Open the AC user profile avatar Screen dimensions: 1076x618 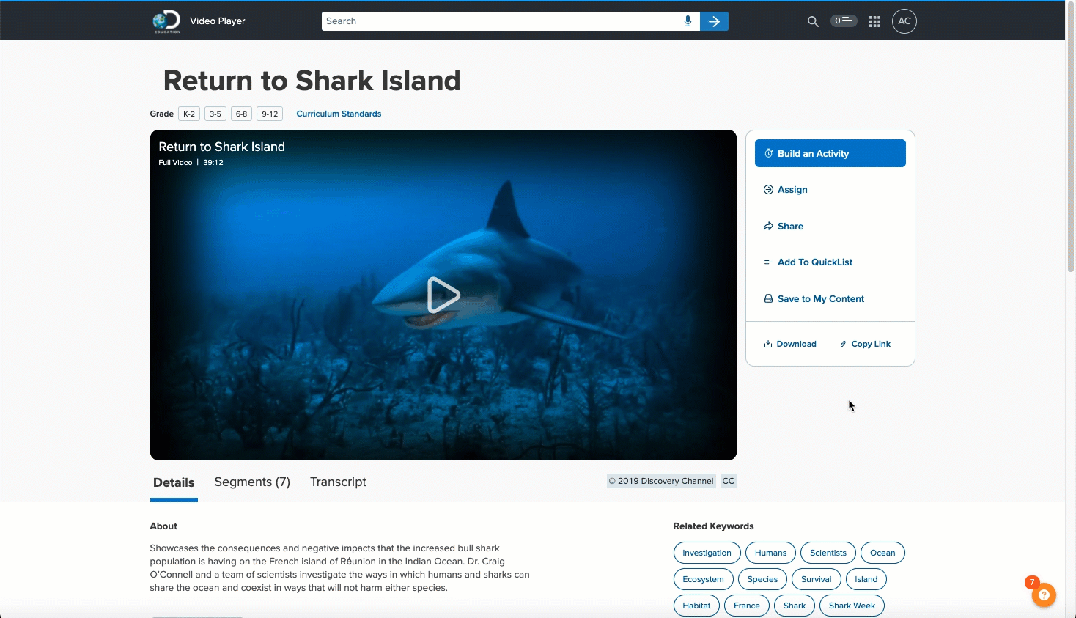[904, 21]
